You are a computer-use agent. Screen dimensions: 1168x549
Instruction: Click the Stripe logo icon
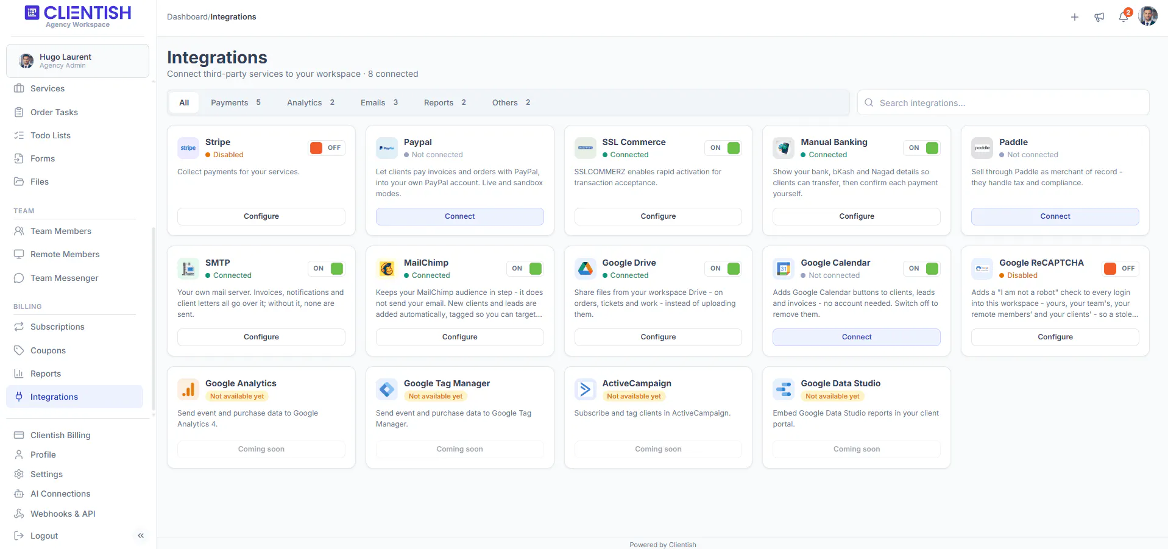[188, 148]
